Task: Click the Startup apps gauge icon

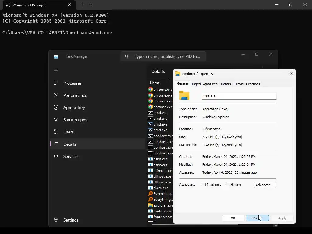Action: (x=56, y=119)
